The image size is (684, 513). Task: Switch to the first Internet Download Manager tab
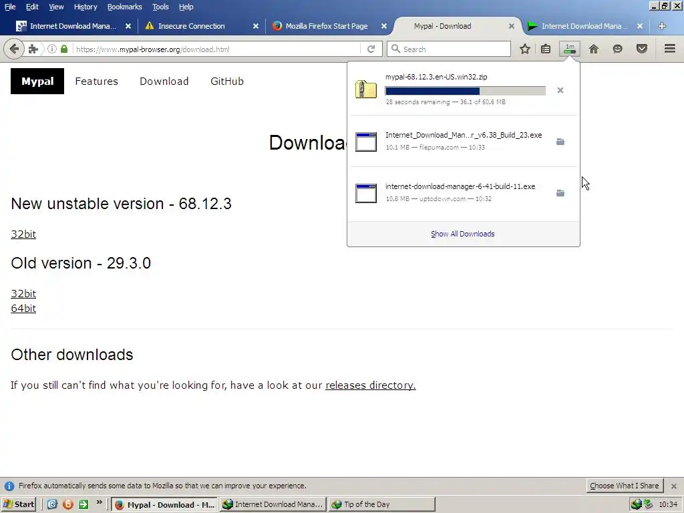tap(73, 26)
